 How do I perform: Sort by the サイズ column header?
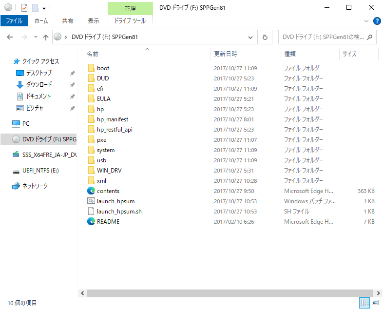click(349, 54)
